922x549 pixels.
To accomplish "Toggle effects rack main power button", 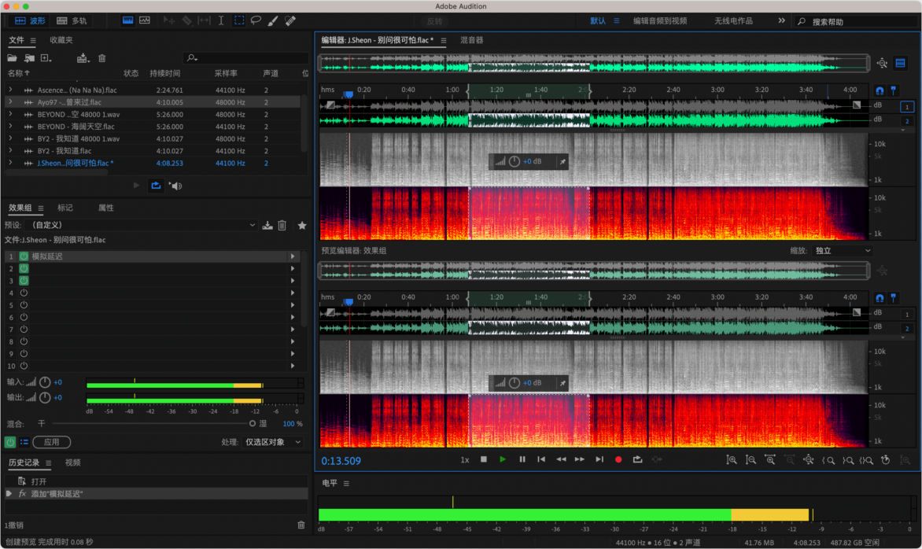I will click(x=10, y=442).
